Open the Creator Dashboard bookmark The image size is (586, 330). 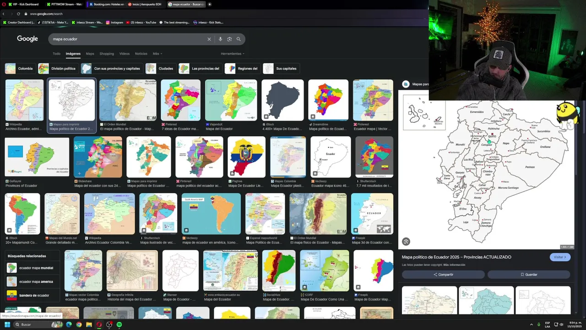pyautogui.click(x=18, y=22)
